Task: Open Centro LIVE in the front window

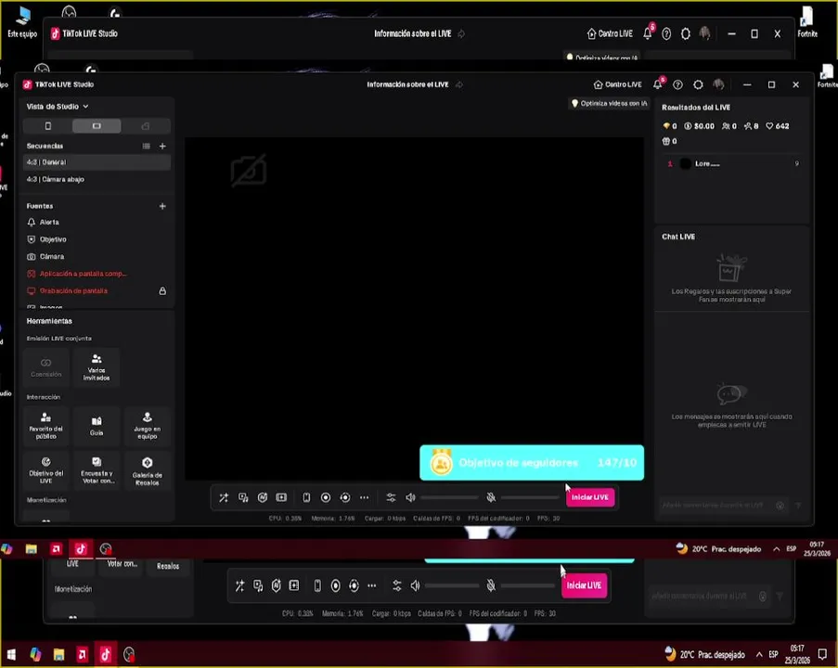Action: 617,84
